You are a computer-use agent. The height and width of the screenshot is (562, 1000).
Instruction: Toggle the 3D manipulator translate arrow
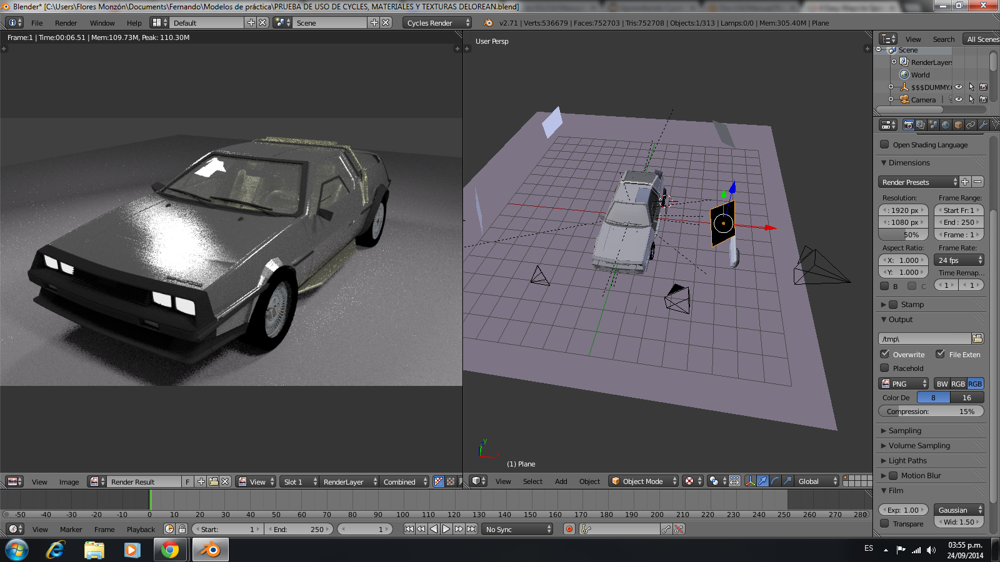(x=762, y=481)
